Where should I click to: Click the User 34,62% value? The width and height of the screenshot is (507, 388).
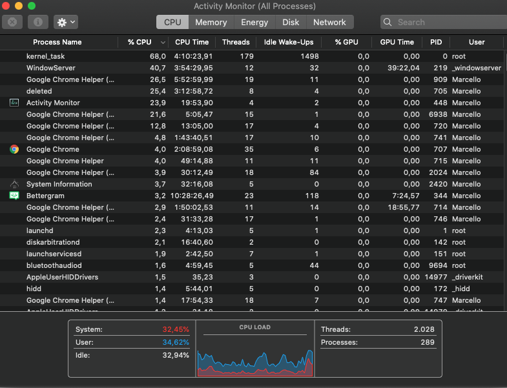tap(176, 342)
